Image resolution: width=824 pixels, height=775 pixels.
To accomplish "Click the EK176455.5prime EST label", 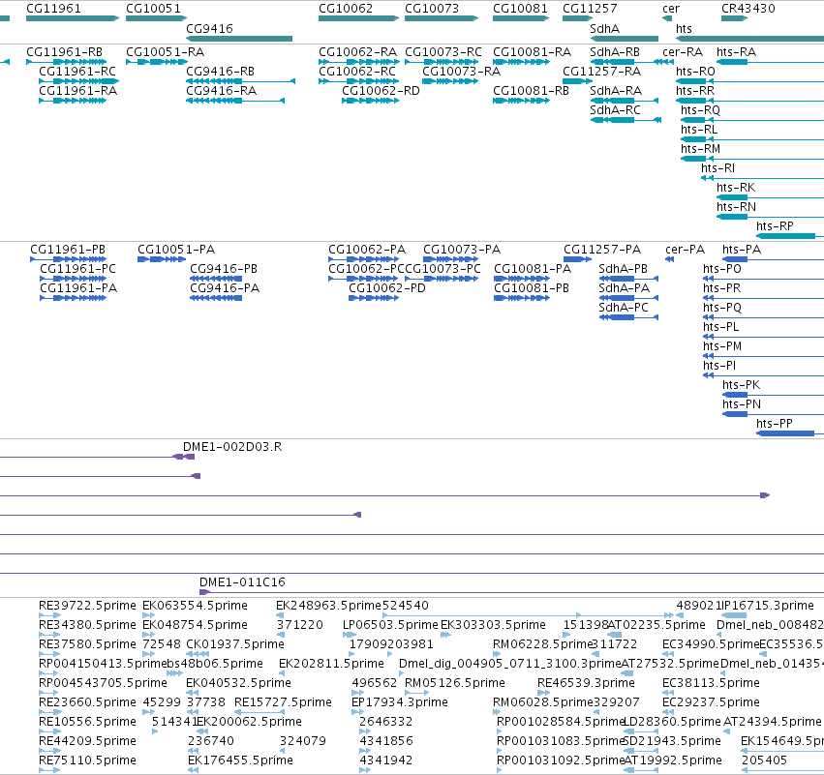I will click(241, 760).
